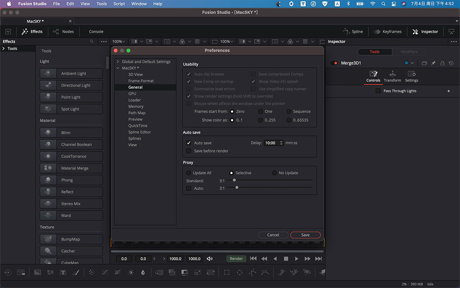This screenshot has height=288, width=460.
Task: Open the top-left layout dropdown button
Action: coord(8,31)
